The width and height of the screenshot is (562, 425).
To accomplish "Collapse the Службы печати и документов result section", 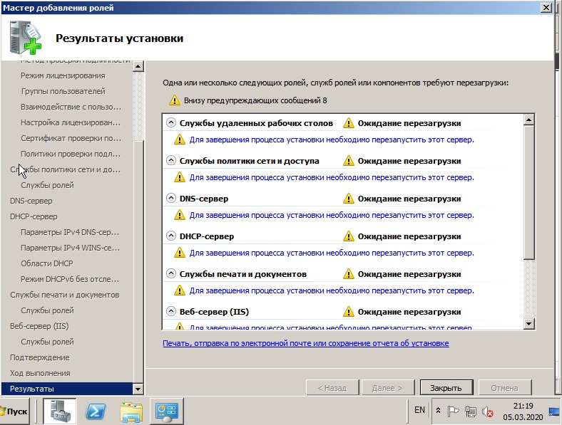I will (x=171, y=273).
